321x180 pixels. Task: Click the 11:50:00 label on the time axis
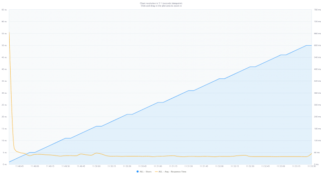(96, 166)
